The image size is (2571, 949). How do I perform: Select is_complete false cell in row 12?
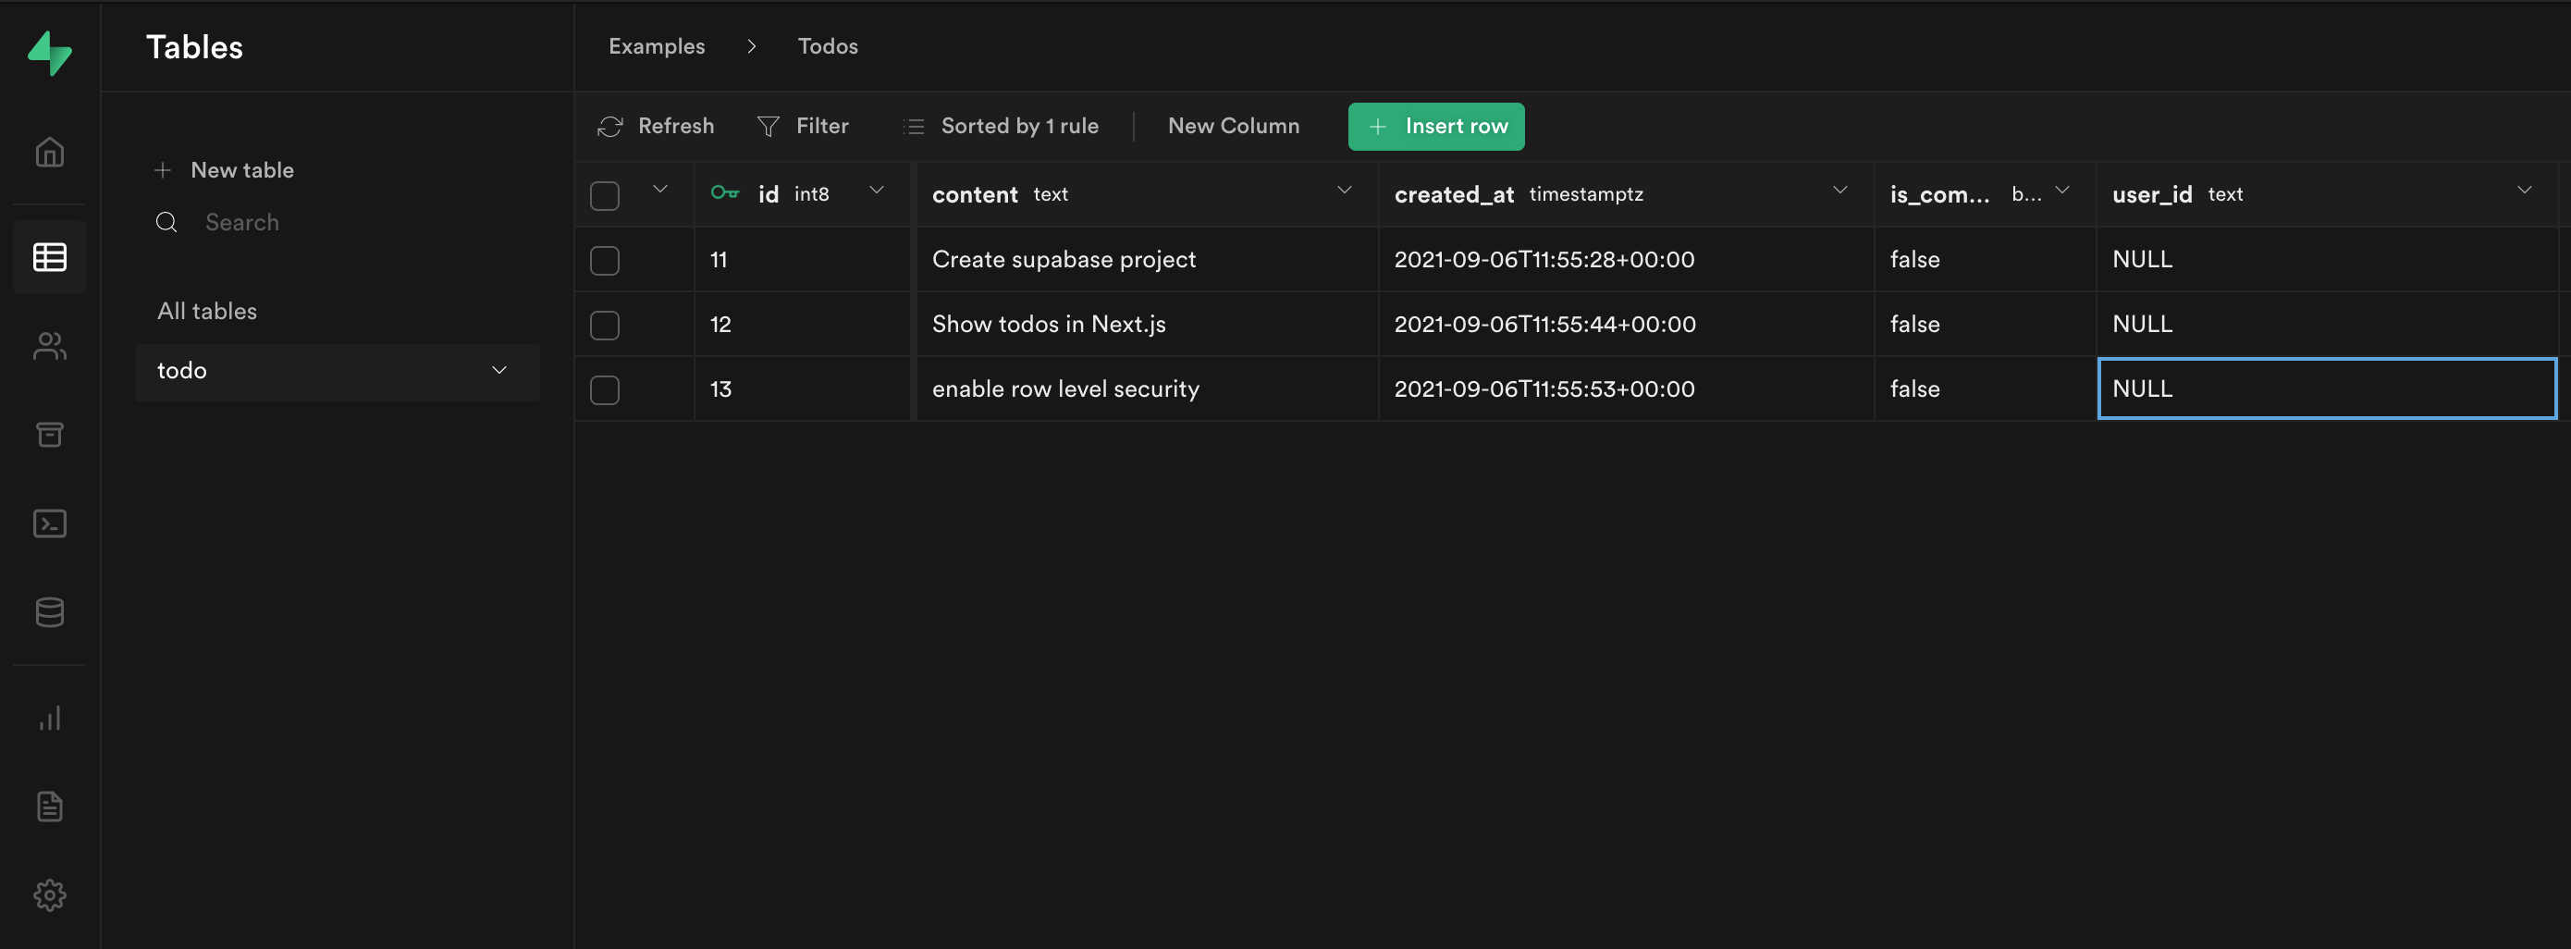coord(1986,325)
